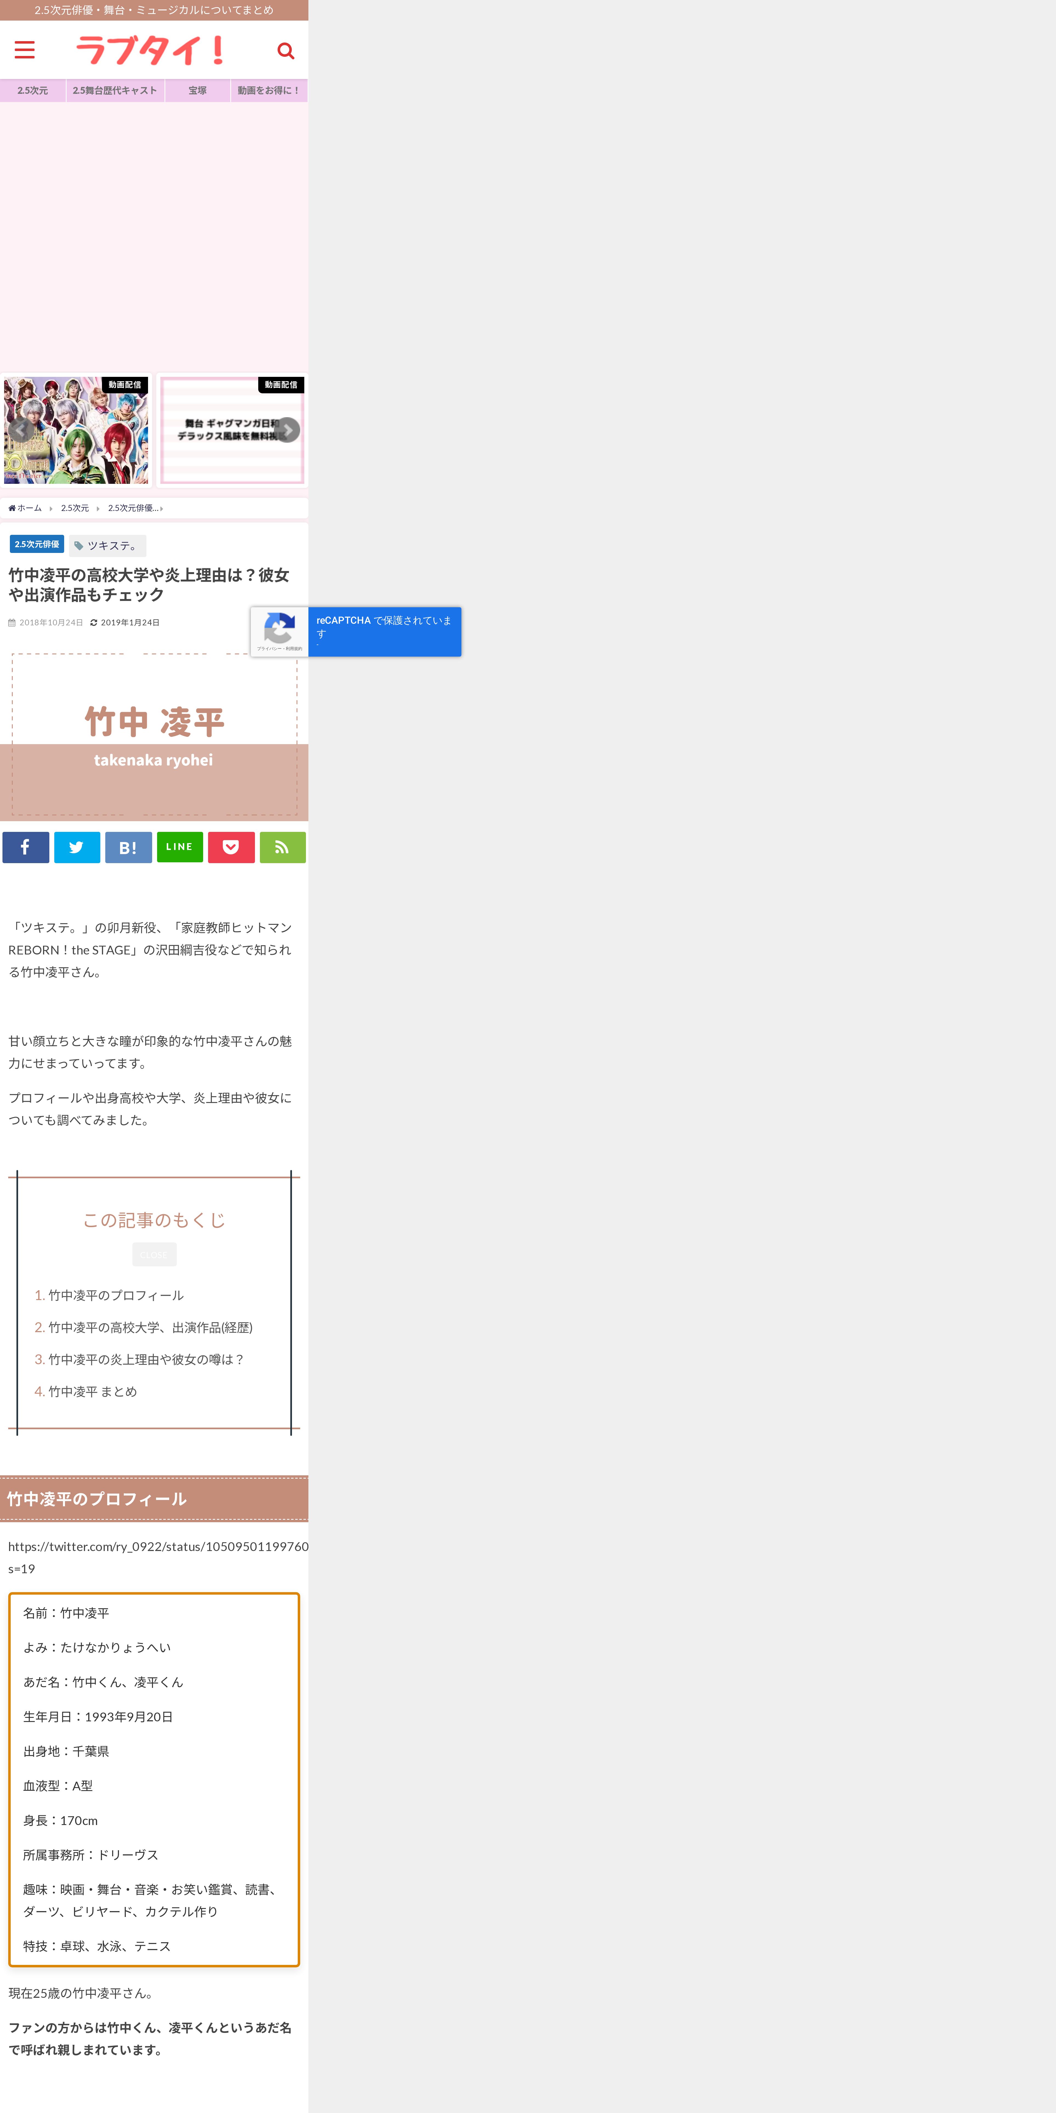The height and width of the screenshot is (2113, 1056).
Task: Click the search magnifier icon
Action: pyautogui.click(x=285, y=51)
